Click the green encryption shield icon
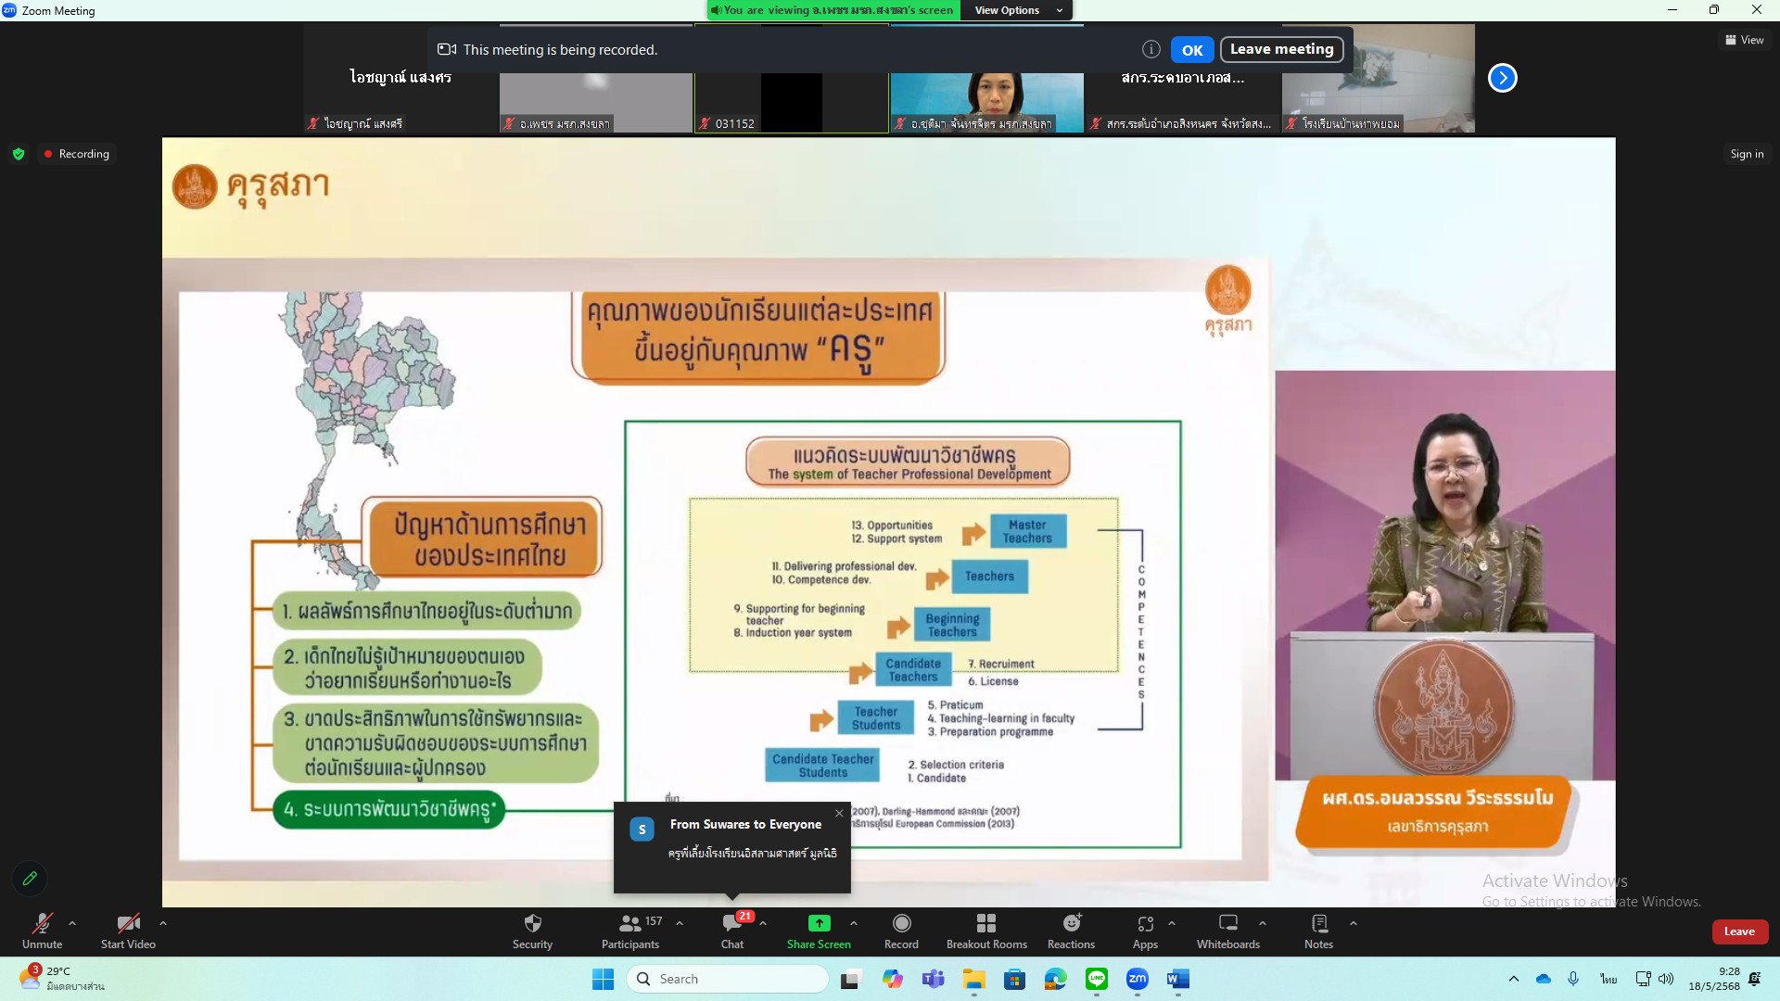This screenshot has width=1780, height=1001. [x=19, y=154]
